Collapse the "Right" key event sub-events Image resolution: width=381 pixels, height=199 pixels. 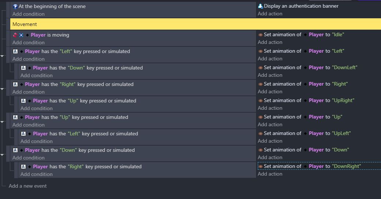[2, 89]
